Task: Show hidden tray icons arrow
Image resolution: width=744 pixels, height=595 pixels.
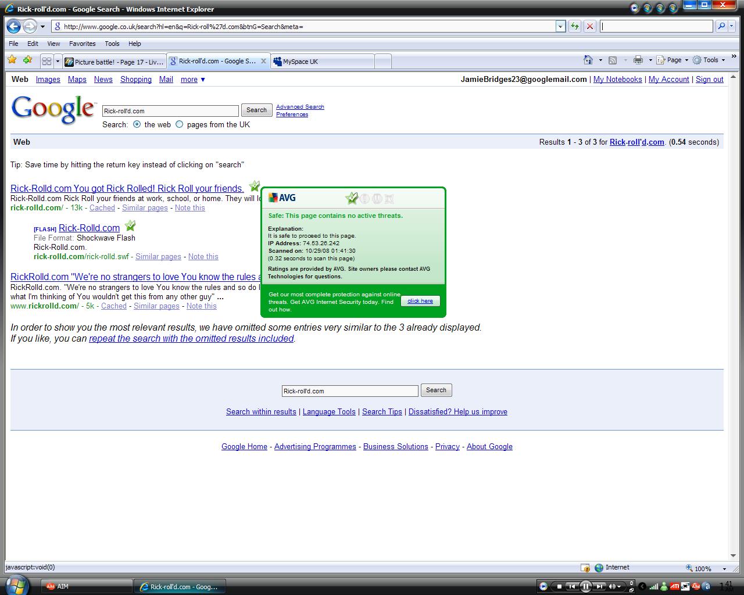Action: [x=642, y=586]
